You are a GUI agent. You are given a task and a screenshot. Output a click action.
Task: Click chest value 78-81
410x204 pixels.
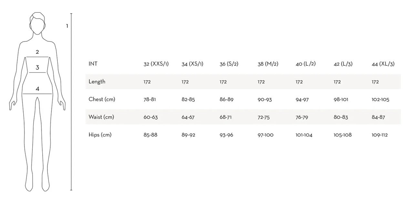(150, 100)
